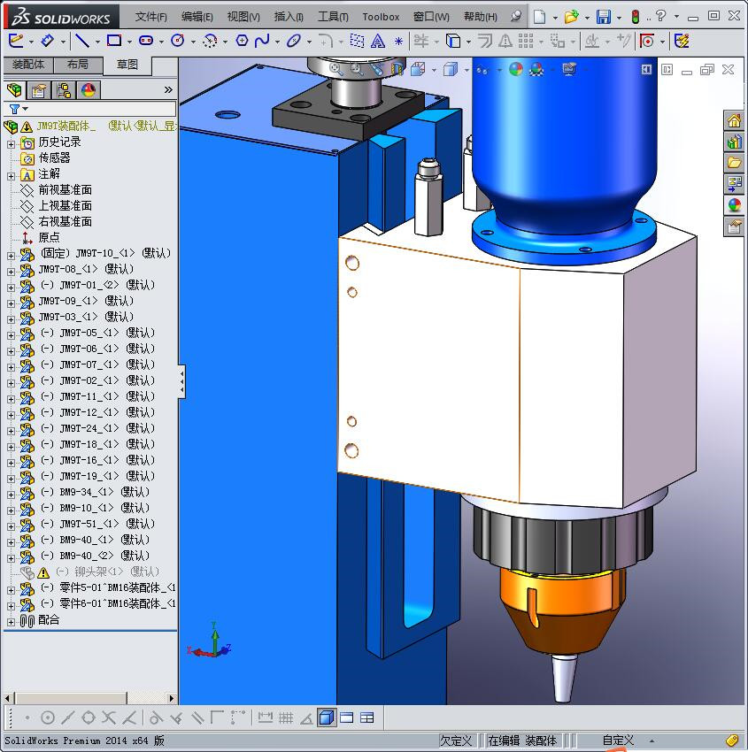
Task: Click 自定义 in the status bar
Action: click(618, 740)
